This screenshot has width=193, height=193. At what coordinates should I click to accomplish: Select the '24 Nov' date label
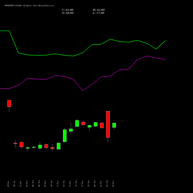(x=107, y=184)
